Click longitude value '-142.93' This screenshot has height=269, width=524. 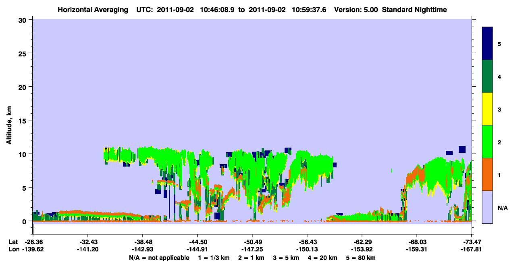click(x=142, y=249)
